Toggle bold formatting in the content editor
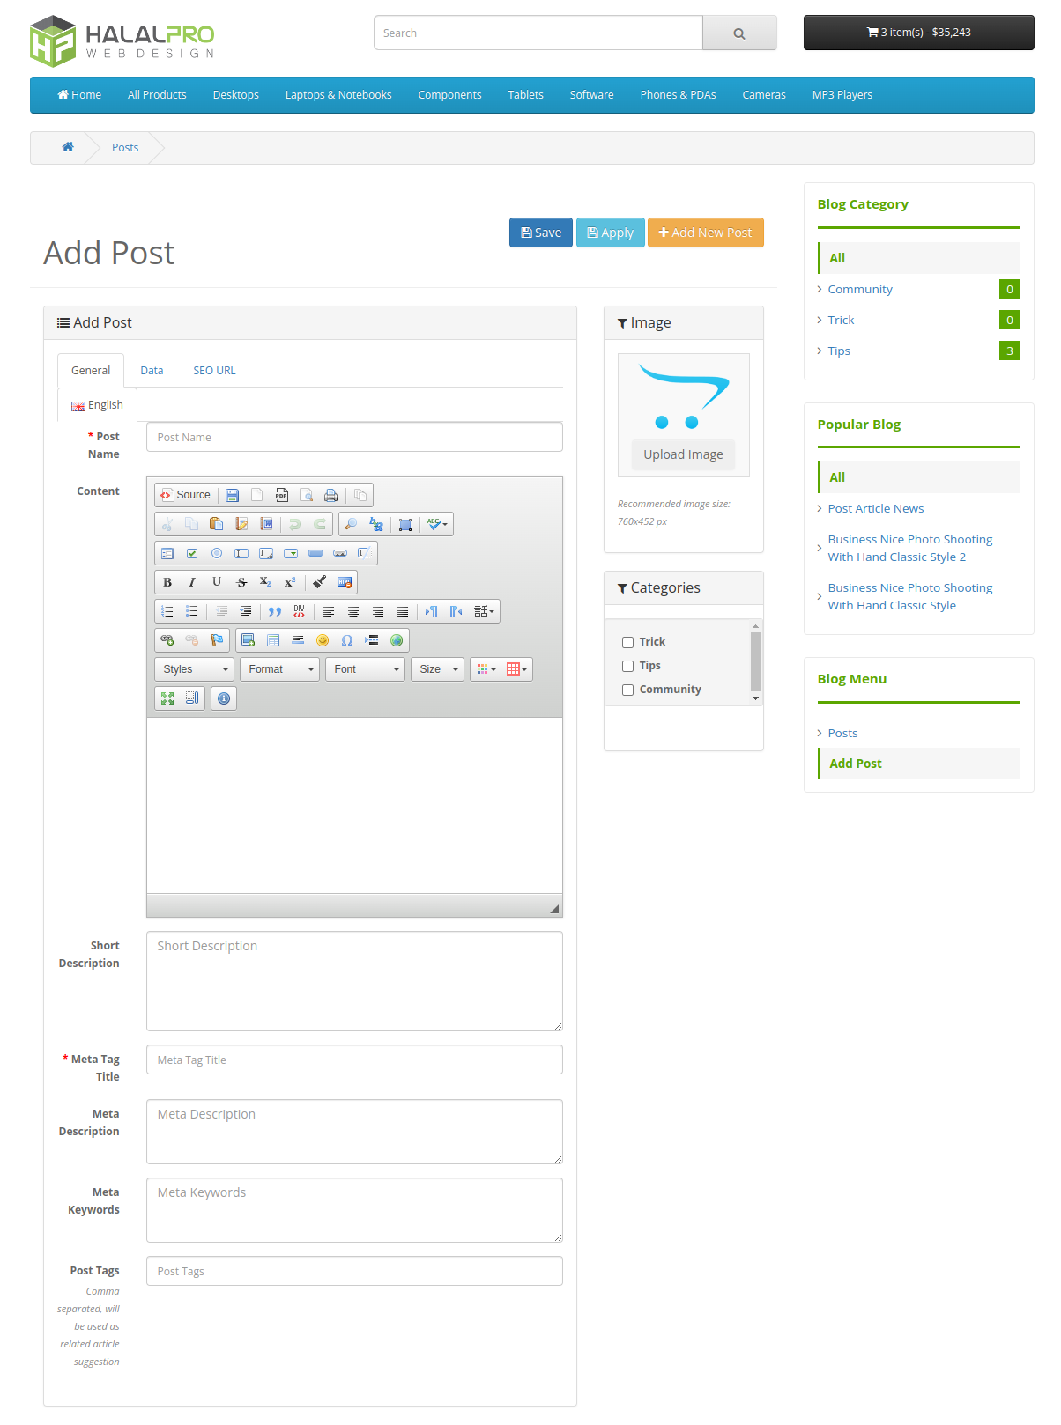 point(167,582)
